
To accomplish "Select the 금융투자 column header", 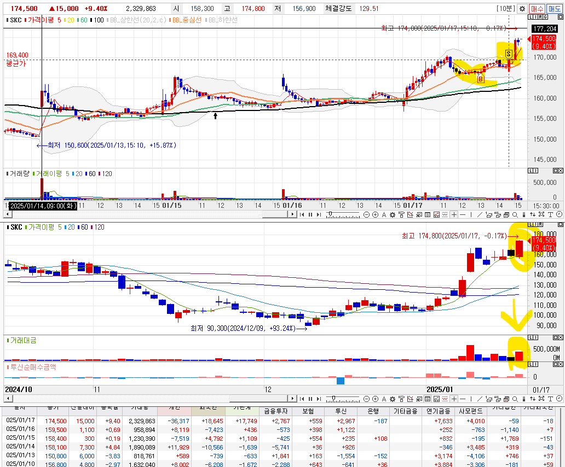I will pyautogui.click(x=276, y=411).
